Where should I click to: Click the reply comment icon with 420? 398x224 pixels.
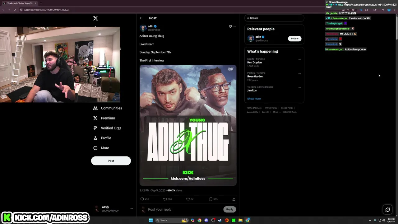(145, 199)
